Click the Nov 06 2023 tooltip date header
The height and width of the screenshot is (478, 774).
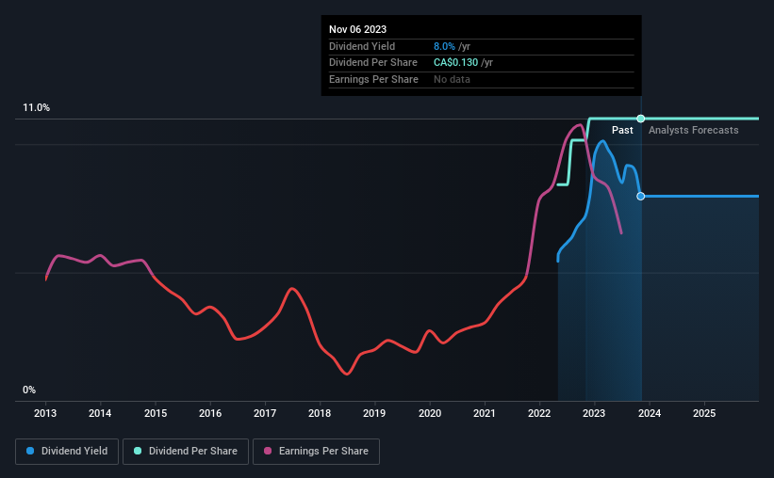click(x=357, y=29)
